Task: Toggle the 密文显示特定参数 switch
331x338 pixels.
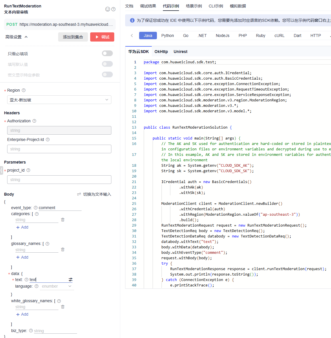Action: coord(107,74)
